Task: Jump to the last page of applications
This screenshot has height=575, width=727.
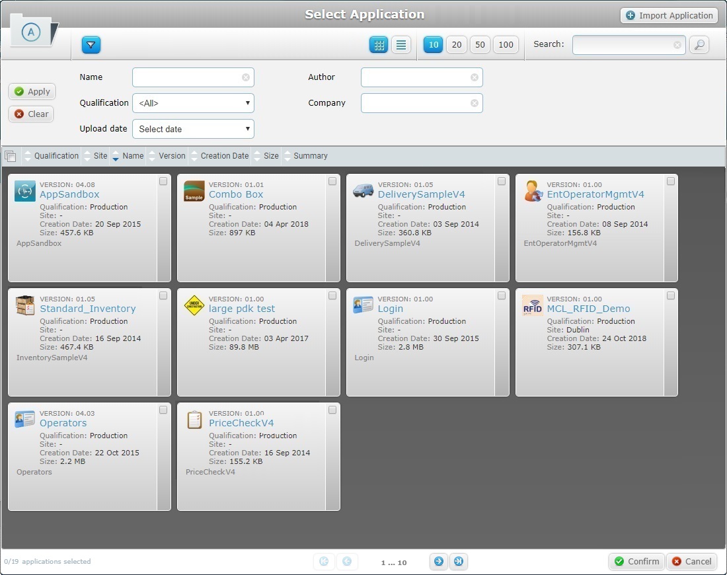Action: coord(459,561)
